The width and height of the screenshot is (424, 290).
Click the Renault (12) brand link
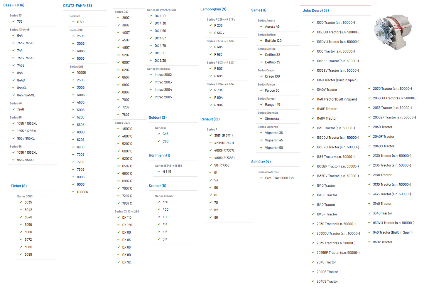210,119
